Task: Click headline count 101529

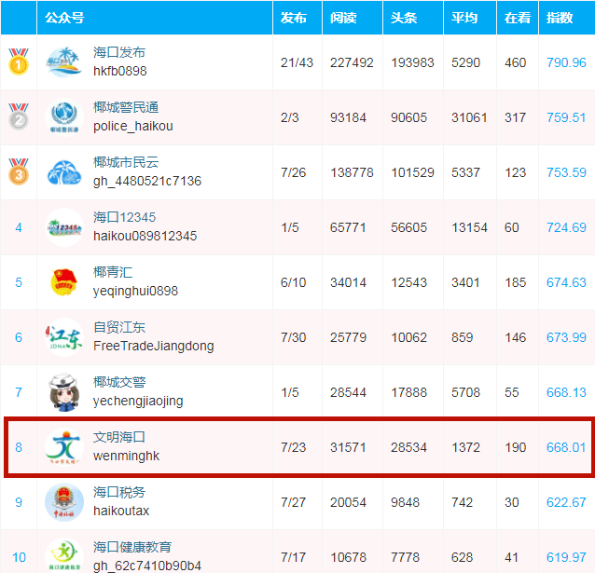Action: click(412, 172)
